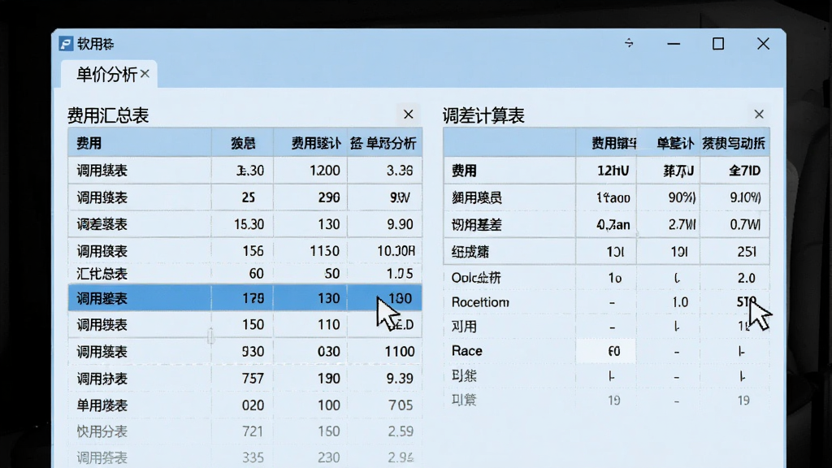Click value 2.7W in 调差计算表
Viewport: 832px width, 468px height.
tap(682, 224)
